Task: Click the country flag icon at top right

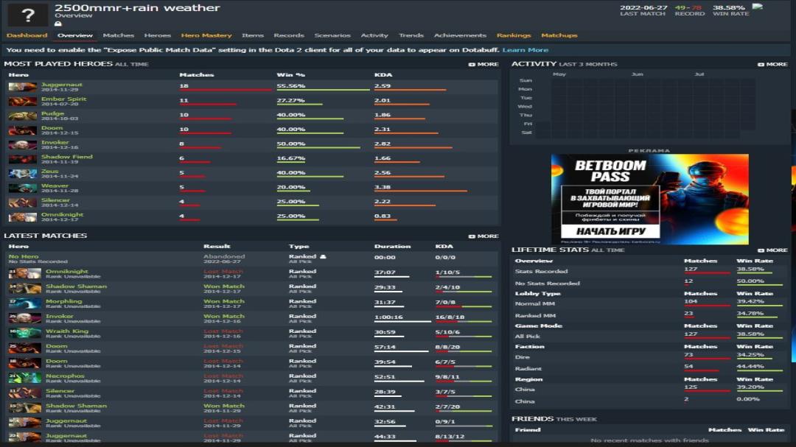Action: click(758, 7)
